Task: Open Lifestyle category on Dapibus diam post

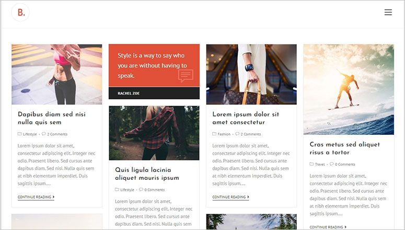Action: click(x=30, y=134)
